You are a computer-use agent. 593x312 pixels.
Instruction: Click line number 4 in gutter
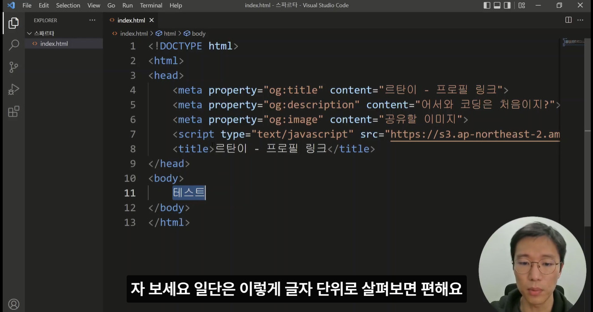tap(132, 90)
